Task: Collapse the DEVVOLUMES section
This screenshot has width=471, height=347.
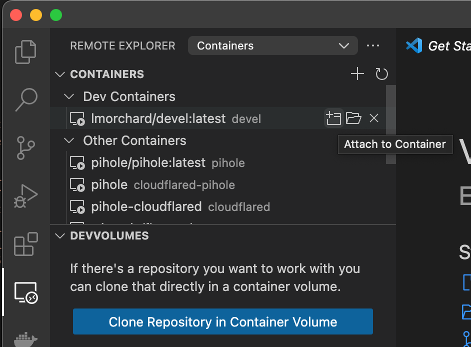Action: click(x=60, y=236)
